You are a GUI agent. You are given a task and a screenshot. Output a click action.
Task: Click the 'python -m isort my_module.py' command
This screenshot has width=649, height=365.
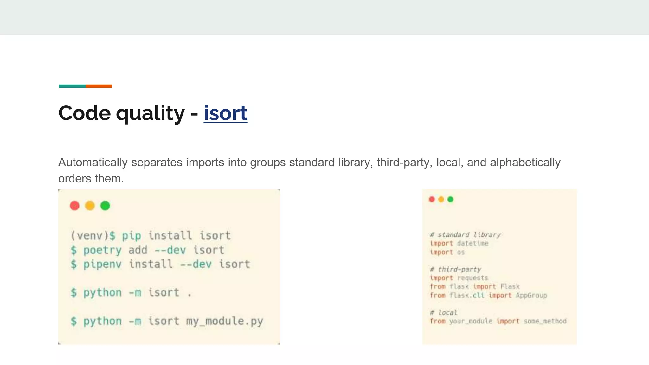167,321
